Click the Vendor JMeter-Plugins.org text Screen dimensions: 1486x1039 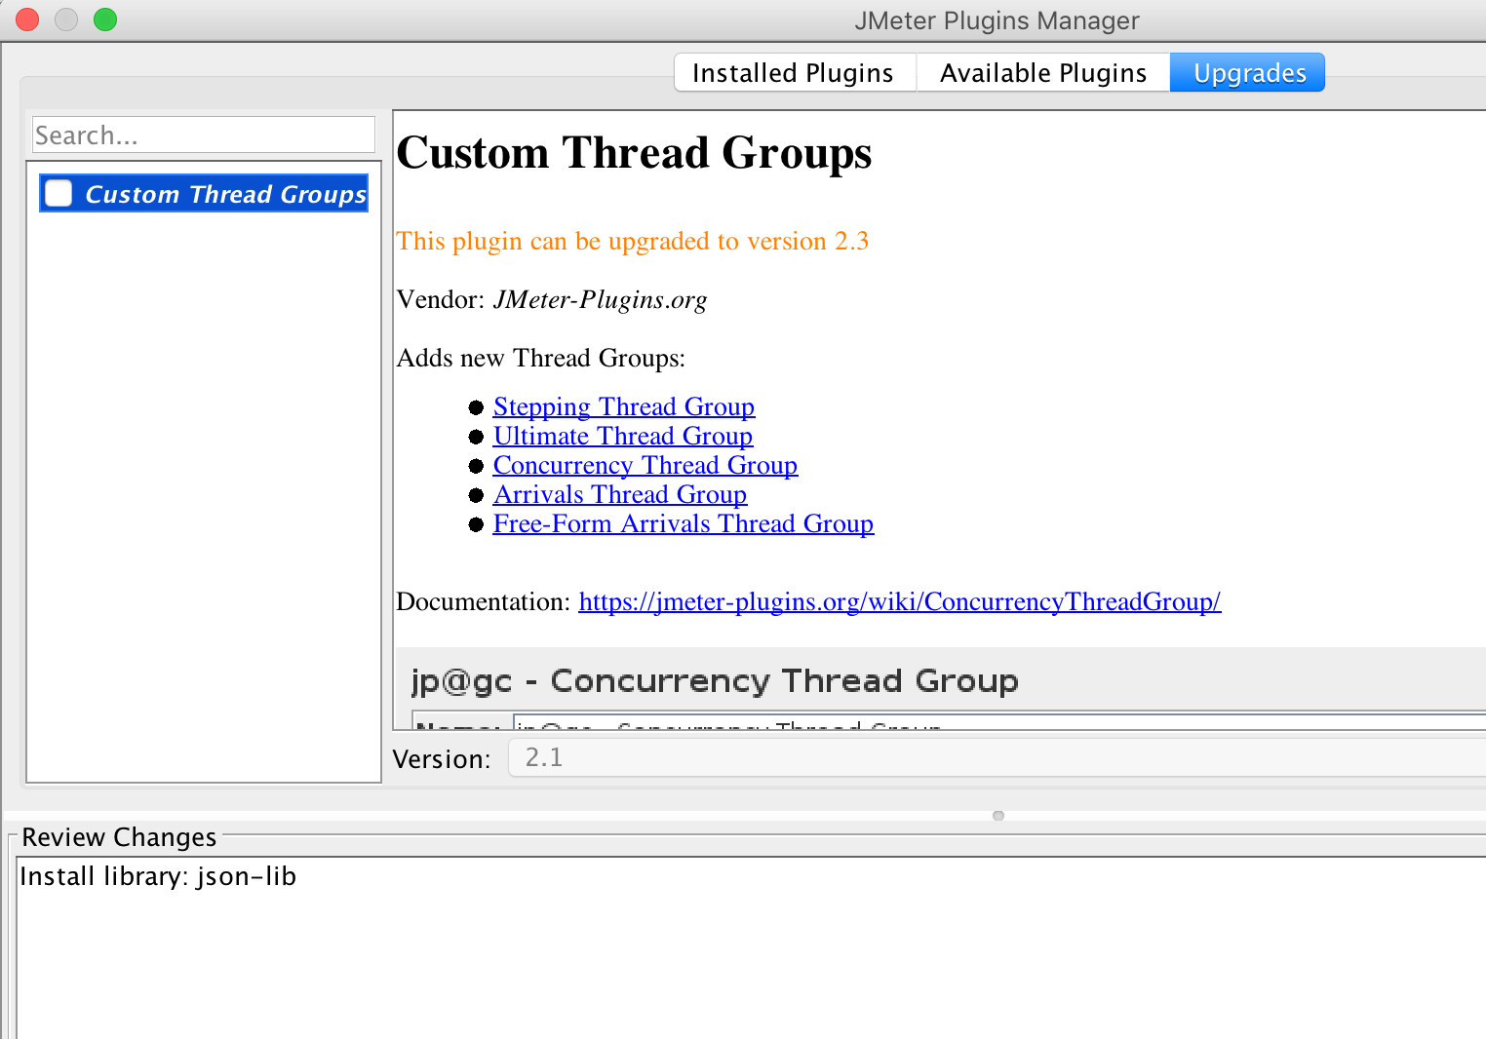552,299
